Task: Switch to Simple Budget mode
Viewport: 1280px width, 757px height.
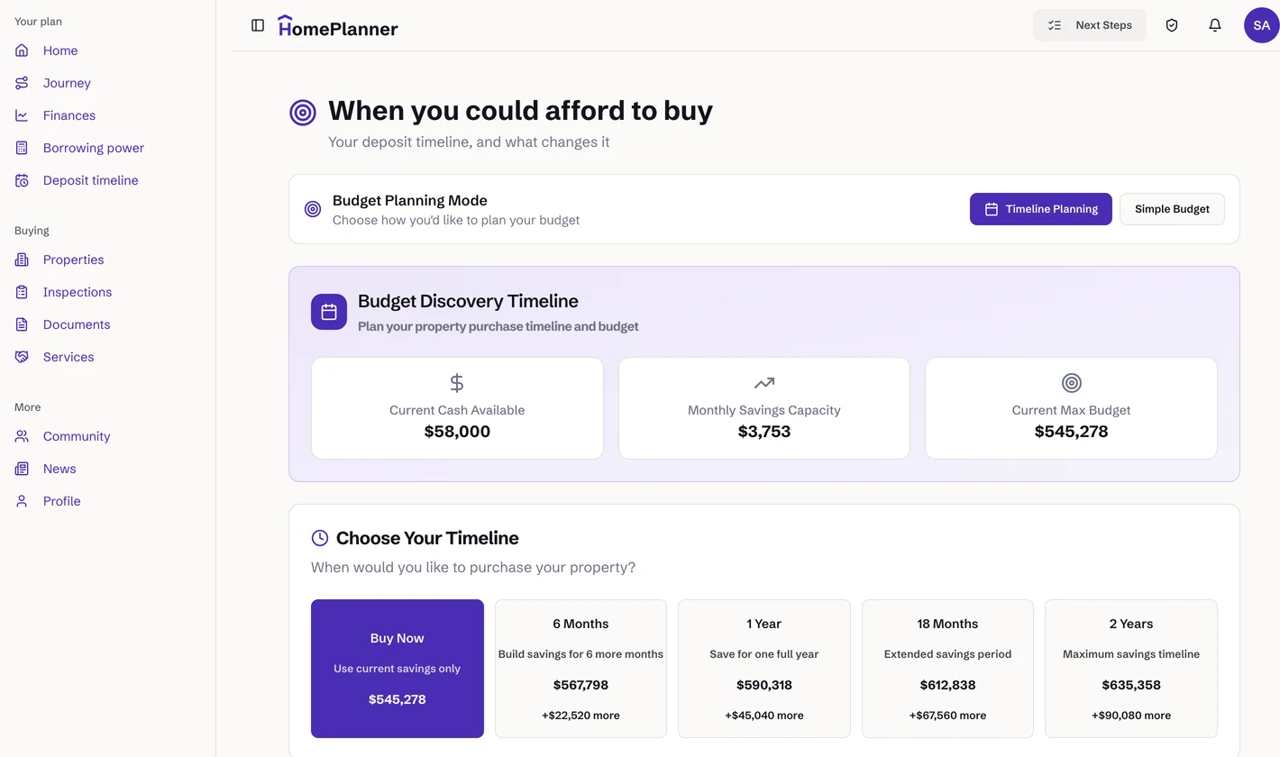Action: [1172, 209]
